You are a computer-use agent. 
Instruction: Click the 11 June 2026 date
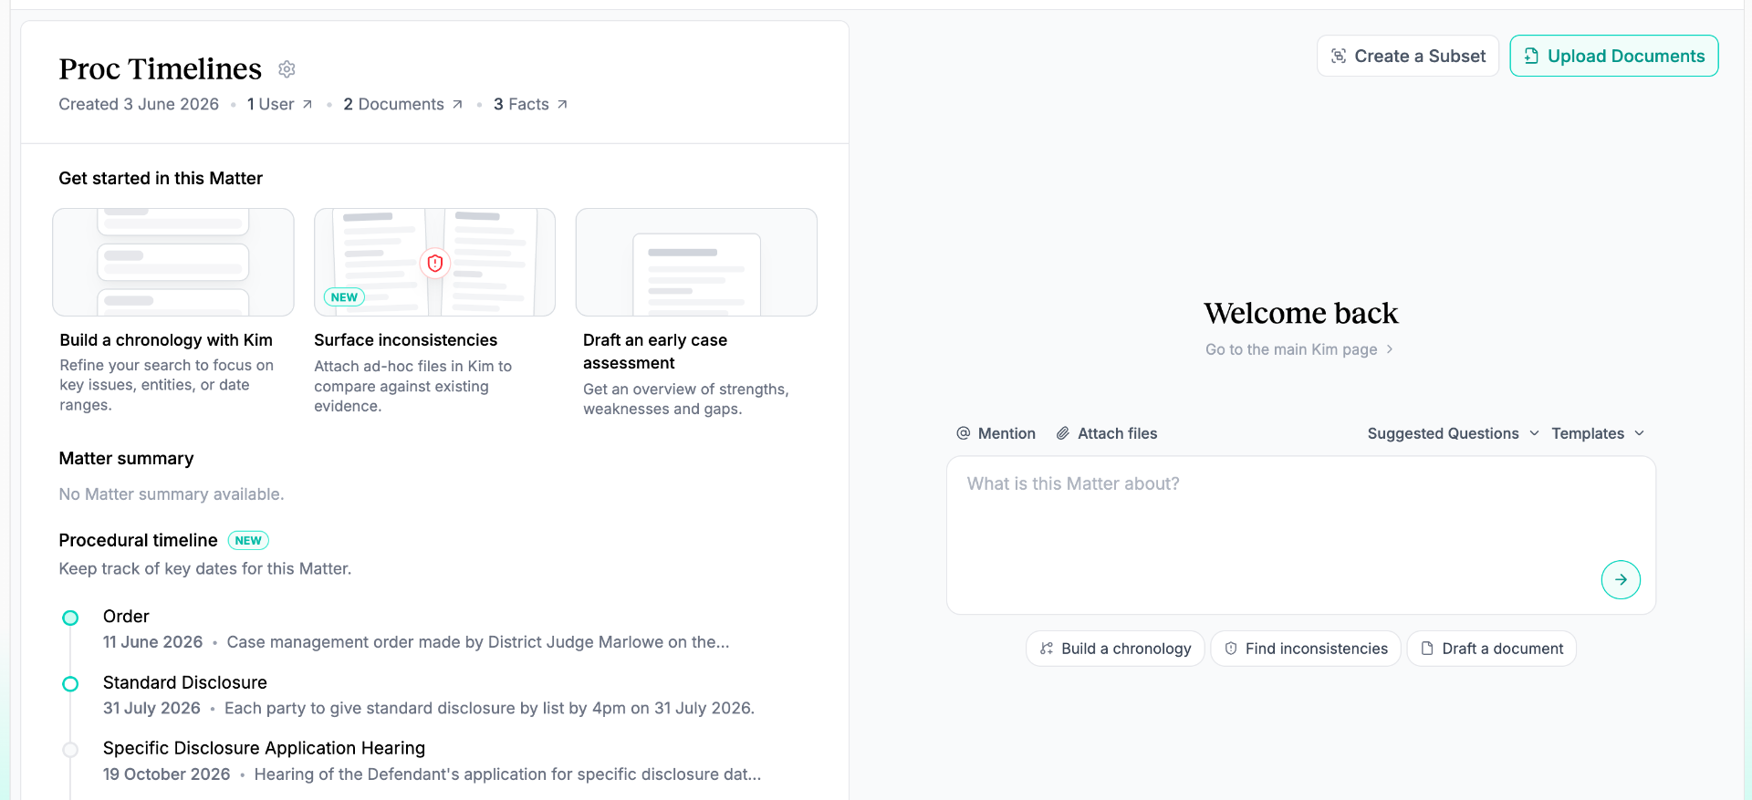pyautogui.click(x=152, y=642)
